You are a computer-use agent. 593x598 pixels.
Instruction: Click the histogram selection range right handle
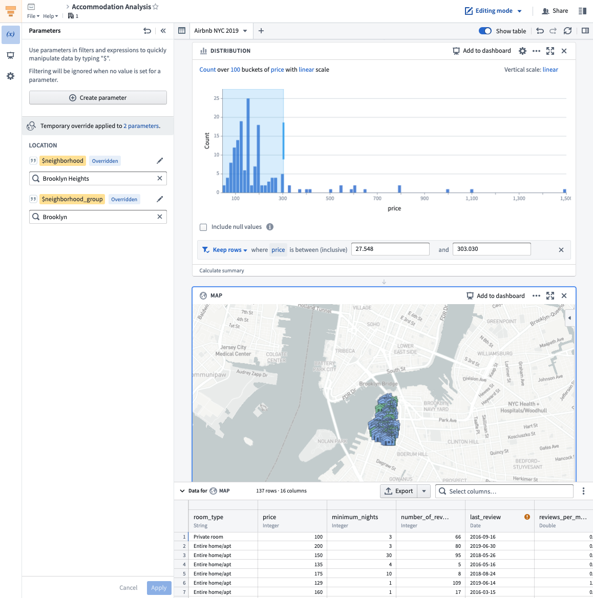[283, 141]
